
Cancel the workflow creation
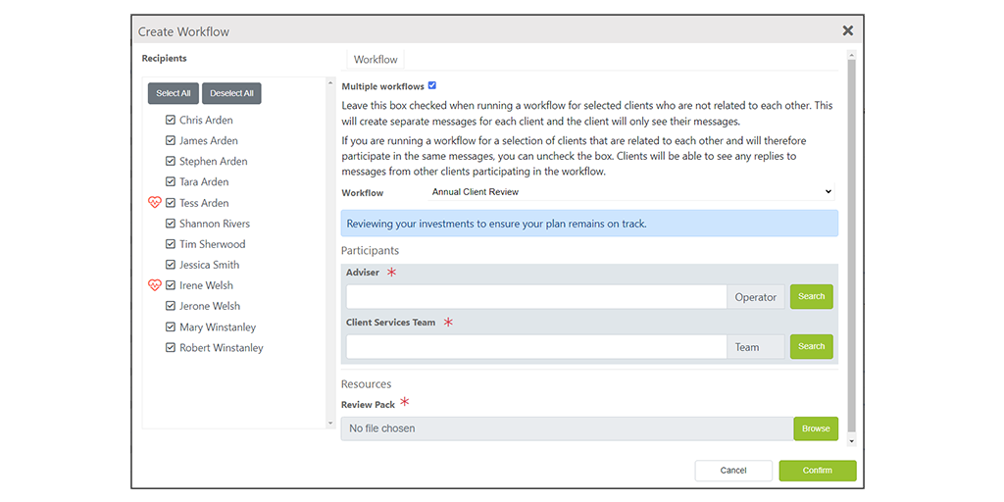pyautogui.click(x=733, y=471)
